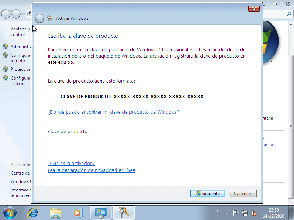Restore down the background Control Panel window
Image resolution: width=294 pixels, height=220 pixels.
pyautogui.click(x=275, y=4)
